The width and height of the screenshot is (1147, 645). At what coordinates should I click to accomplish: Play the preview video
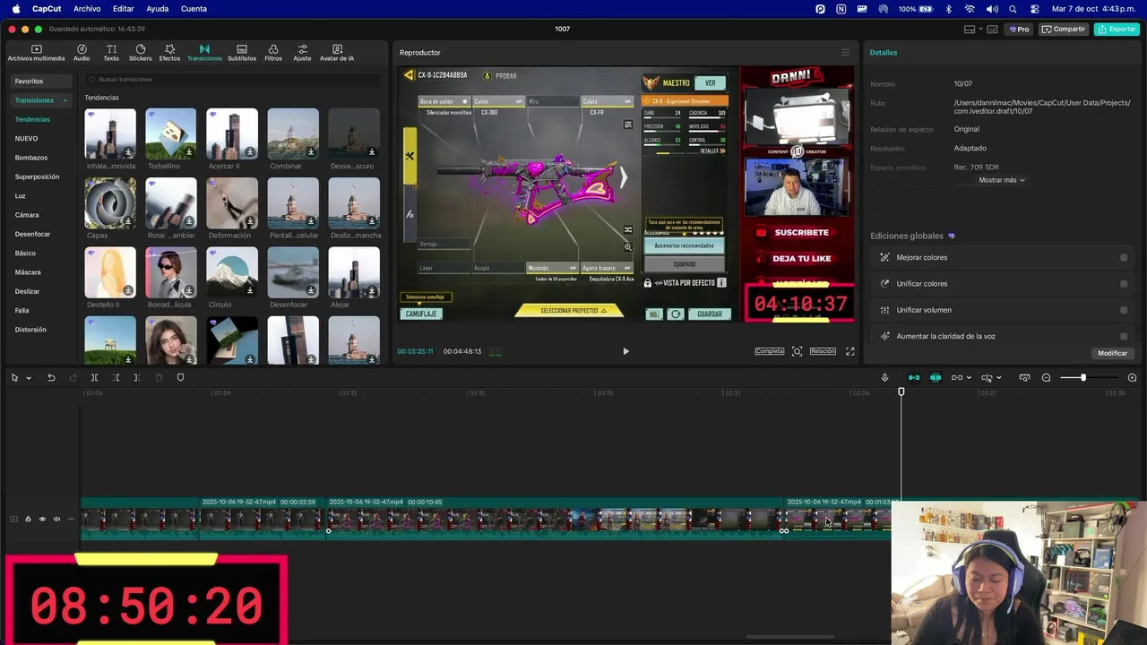(x=625, y=351)
